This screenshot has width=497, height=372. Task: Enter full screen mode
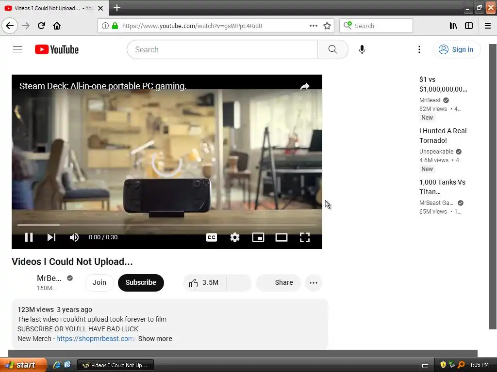pos(305,237)
